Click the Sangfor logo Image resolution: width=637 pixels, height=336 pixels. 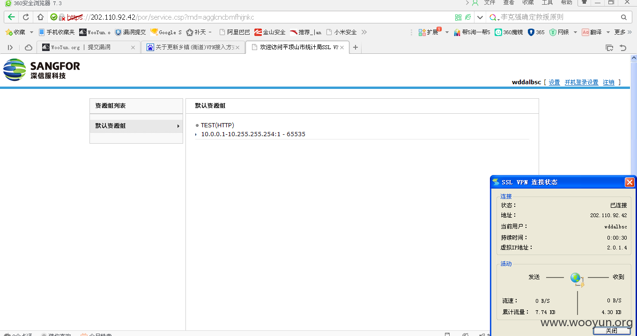tap(41, 70)
